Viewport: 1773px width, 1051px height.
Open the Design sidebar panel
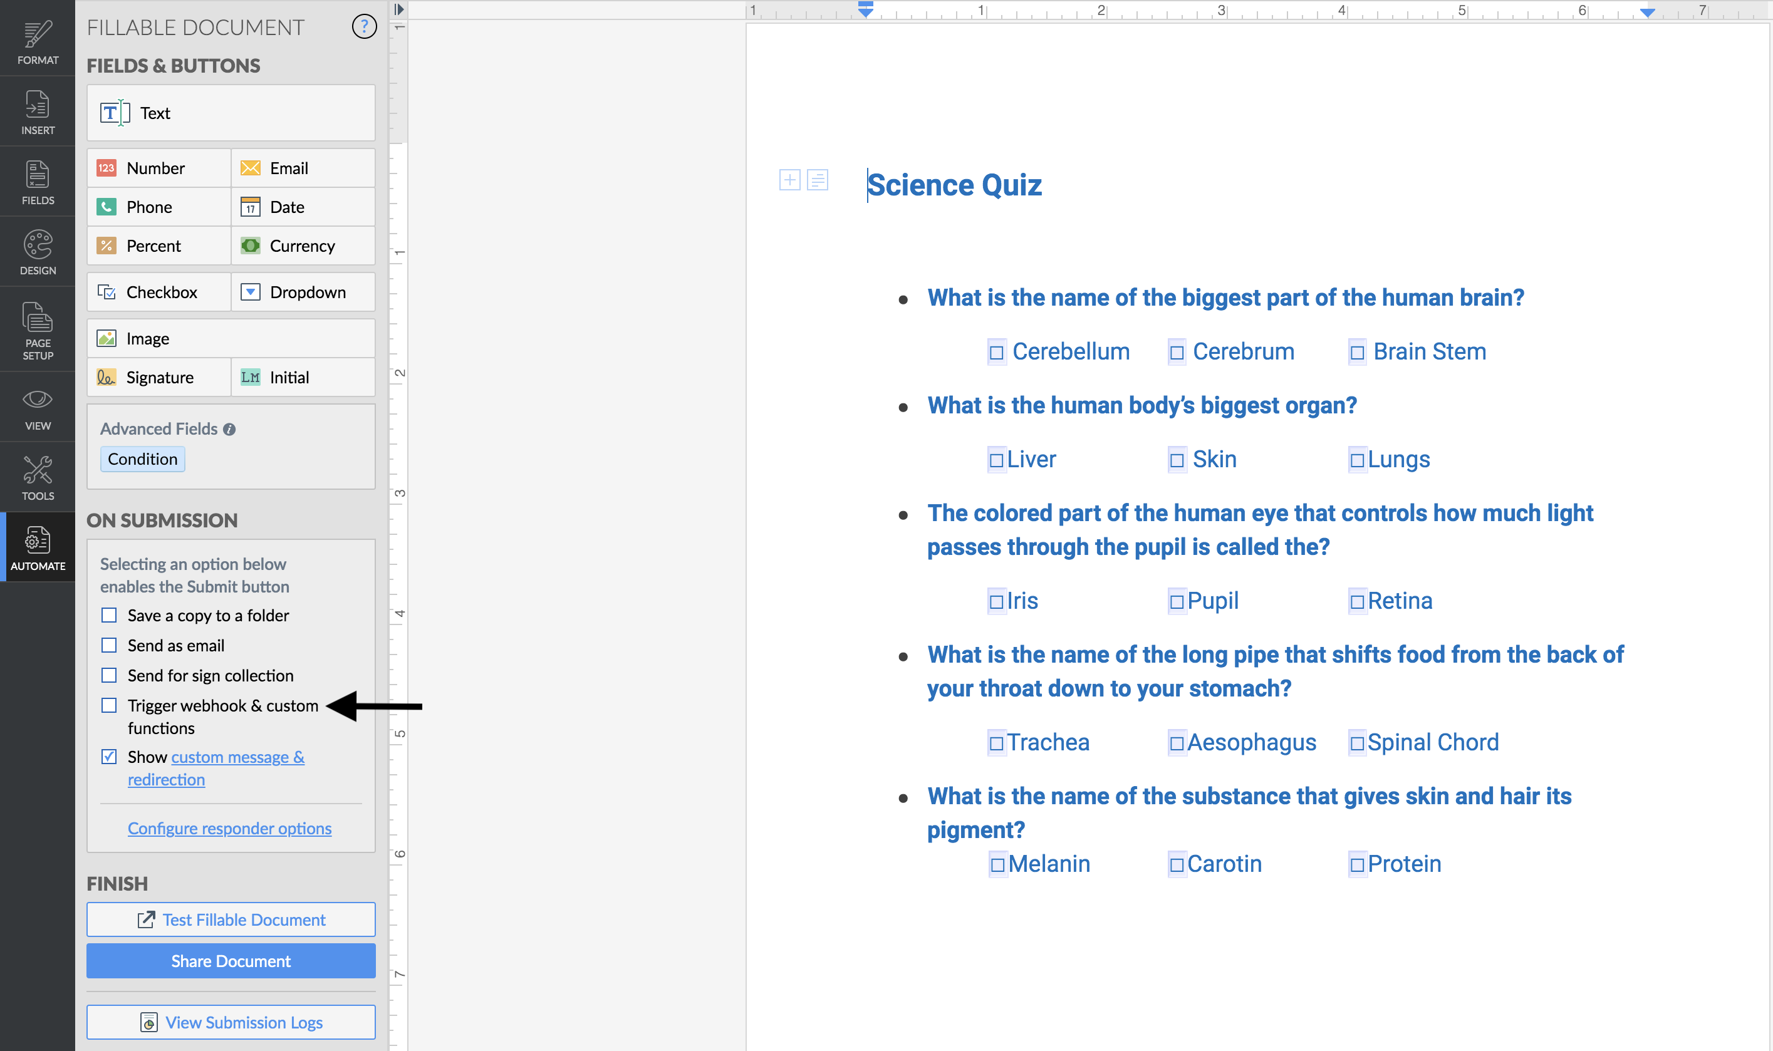click(x=38, y=252)
